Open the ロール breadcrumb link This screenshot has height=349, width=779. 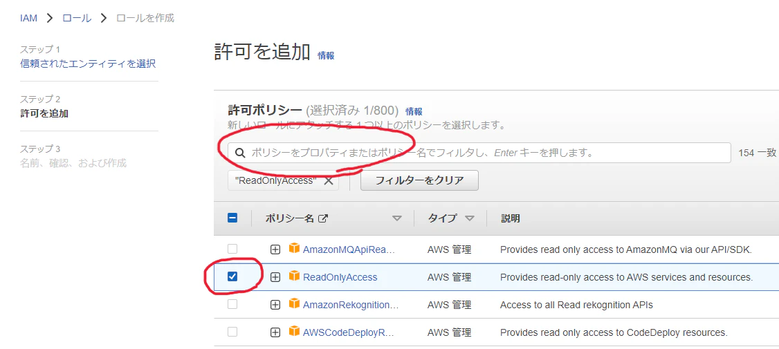(77, 19)
